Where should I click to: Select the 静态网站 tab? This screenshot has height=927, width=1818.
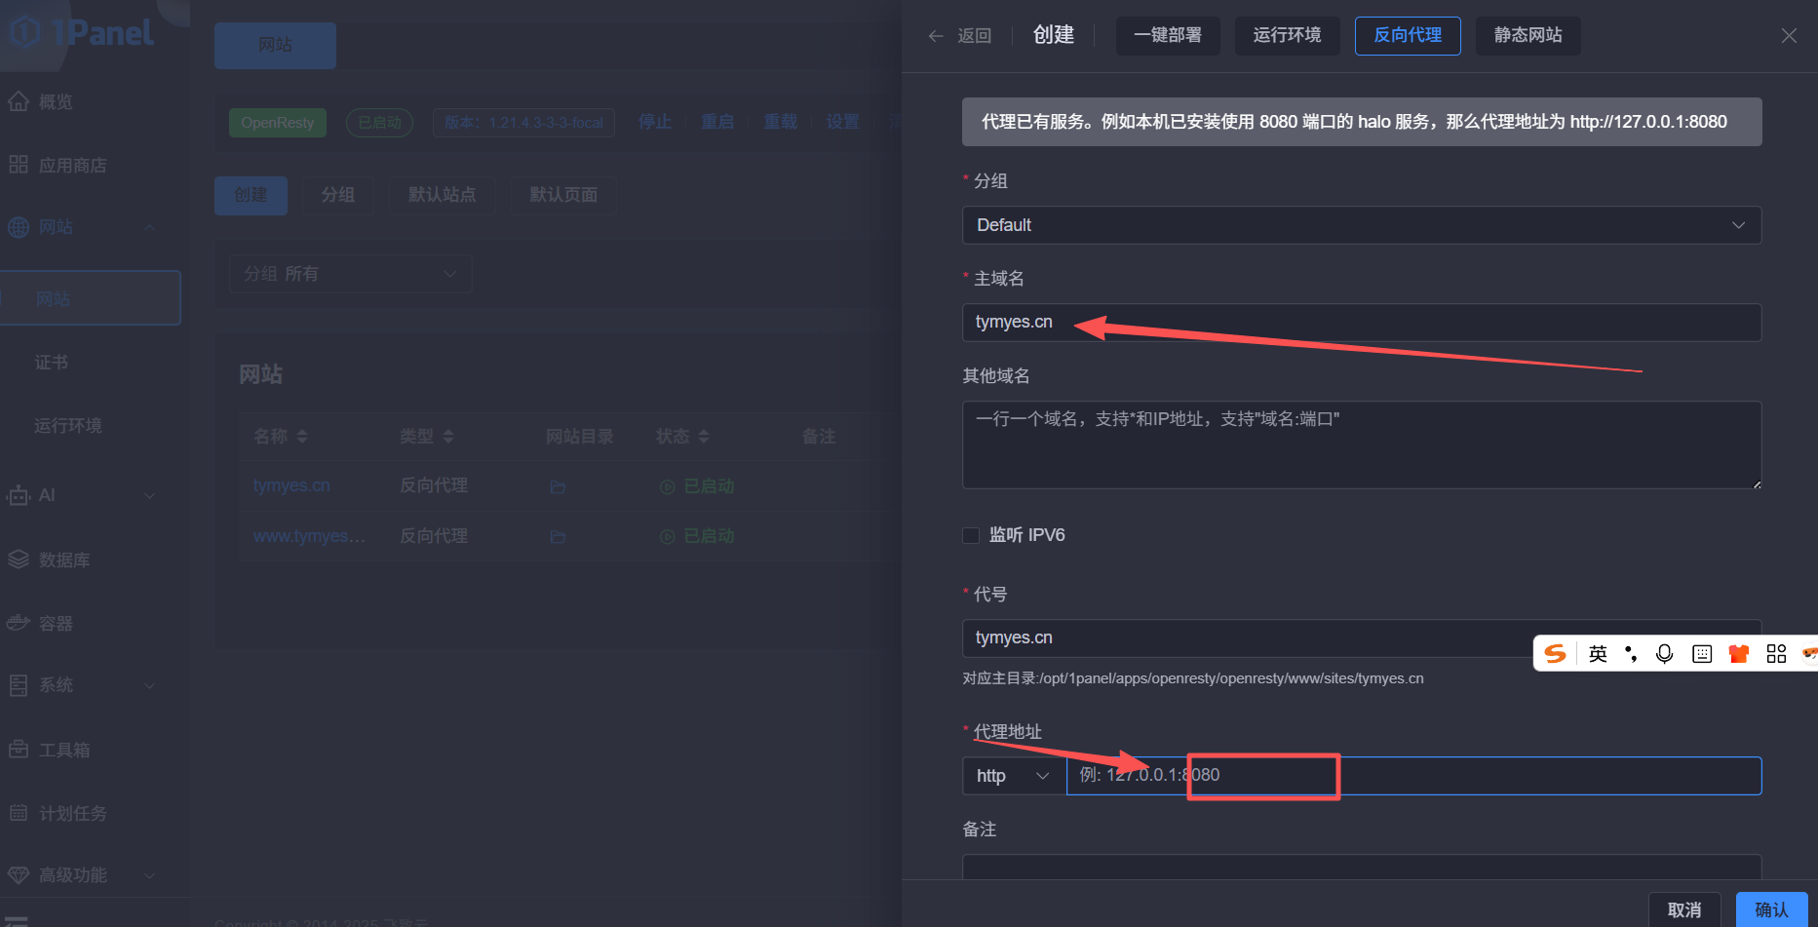1528,36
